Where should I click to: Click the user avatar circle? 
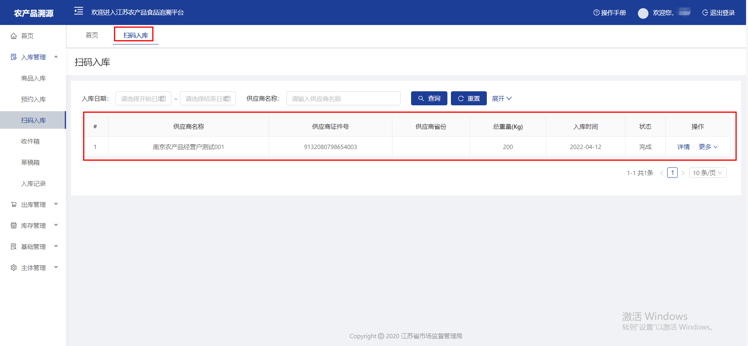(643, 13)
